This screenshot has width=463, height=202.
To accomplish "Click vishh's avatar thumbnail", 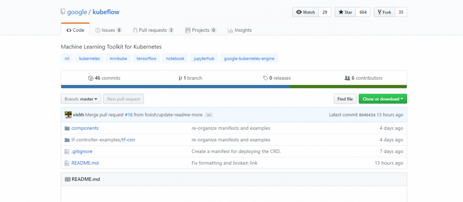I will (x=68, y=115).
